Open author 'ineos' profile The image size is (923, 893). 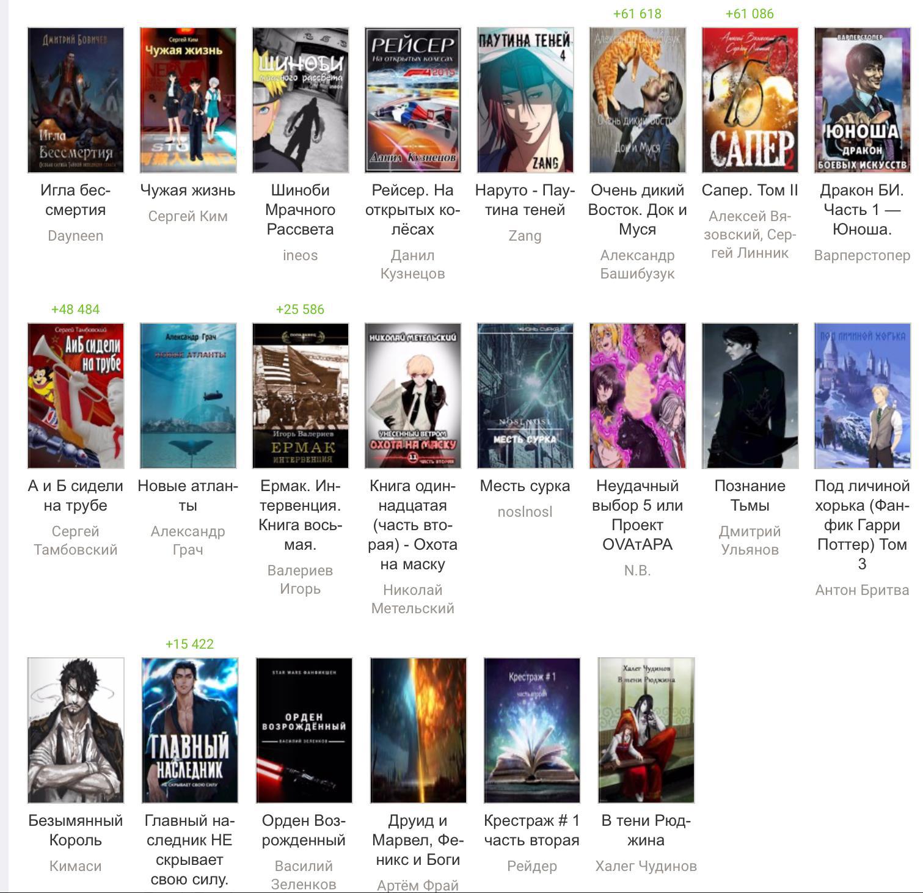point(301,255)
